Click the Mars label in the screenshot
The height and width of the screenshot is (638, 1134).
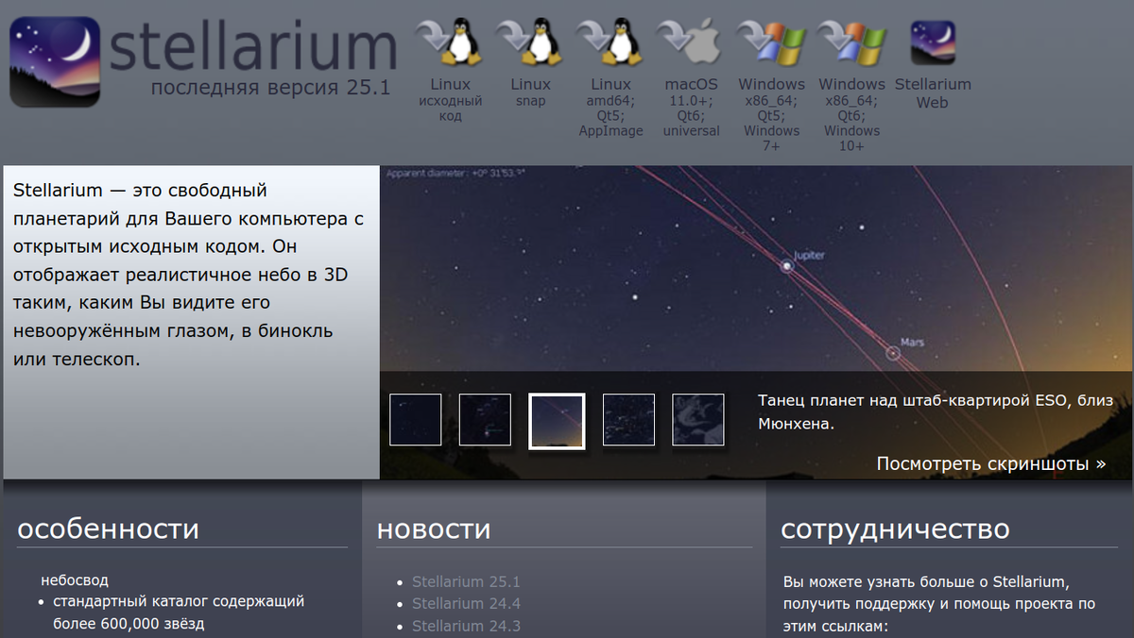912,343
